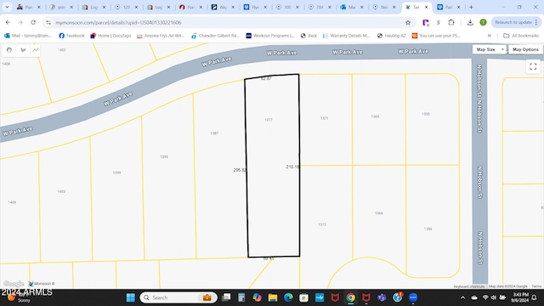Select the pan hand tool on map

[x=9, y=50]
